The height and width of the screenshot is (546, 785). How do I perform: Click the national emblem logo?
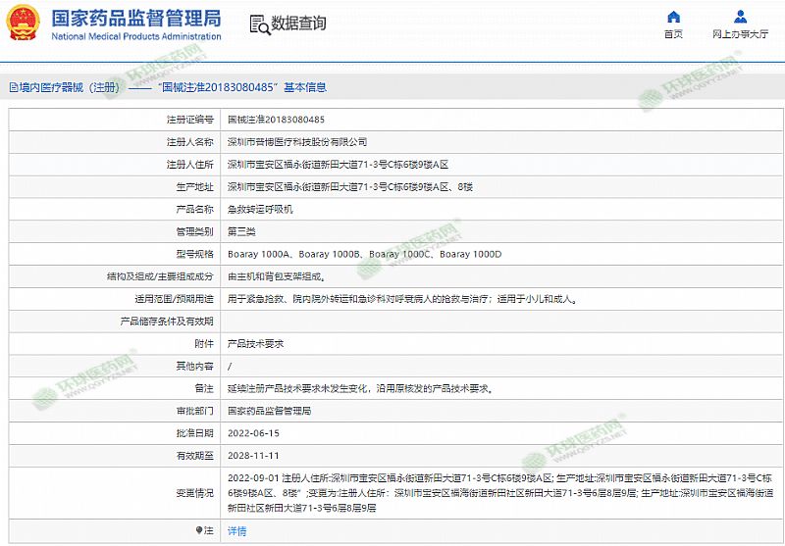tap(25, 24)
